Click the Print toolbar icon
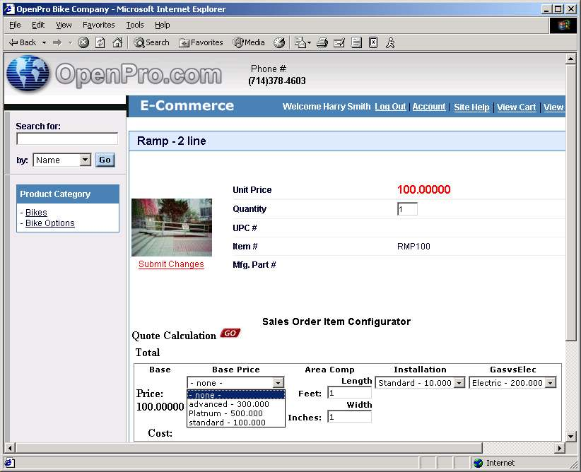This screenshot has height=472, width=581. click(x=322, y=42)
